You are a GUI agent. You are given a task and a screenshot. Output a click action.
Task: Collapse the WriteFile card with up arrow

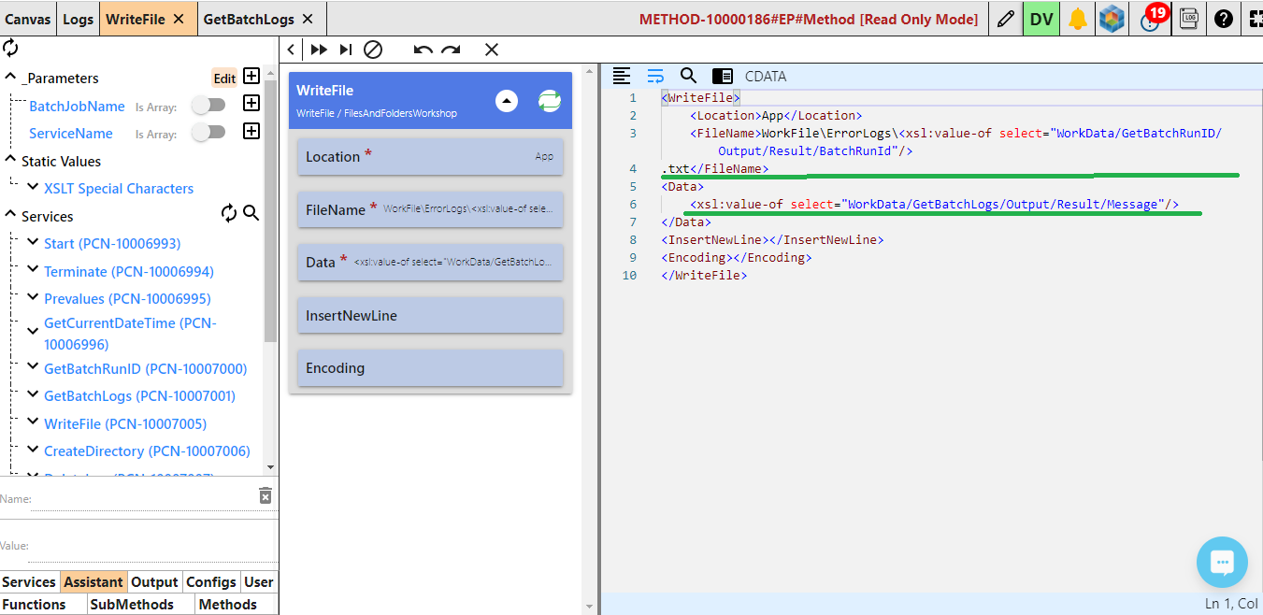point(507,100)
